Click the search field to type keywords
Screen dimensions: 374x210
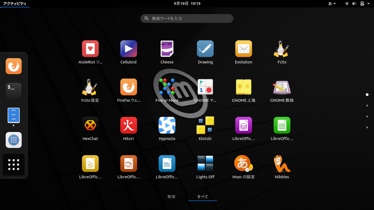tap(187, 18)
